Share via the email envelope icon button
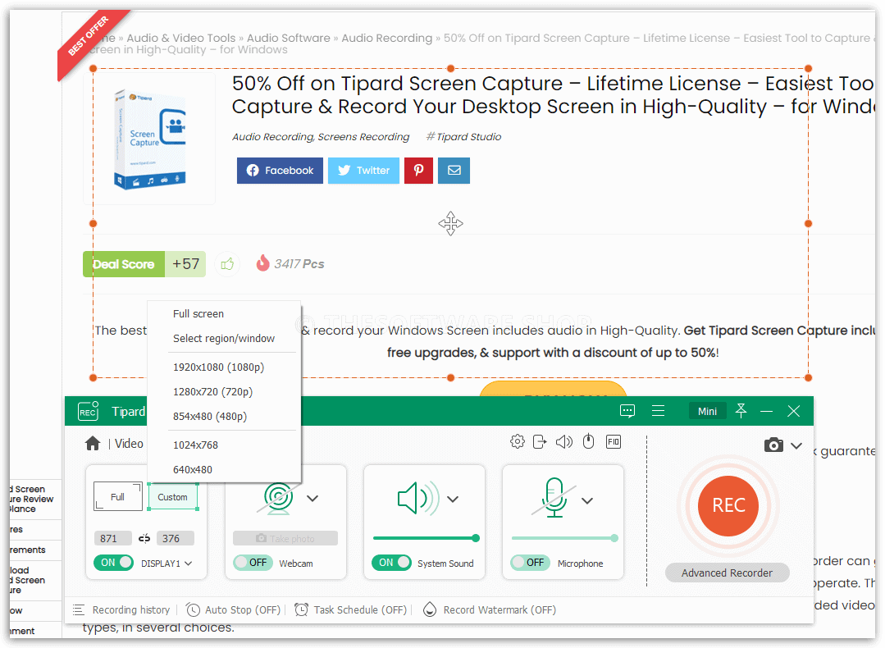The image size is (885, 648). [454, 171]
